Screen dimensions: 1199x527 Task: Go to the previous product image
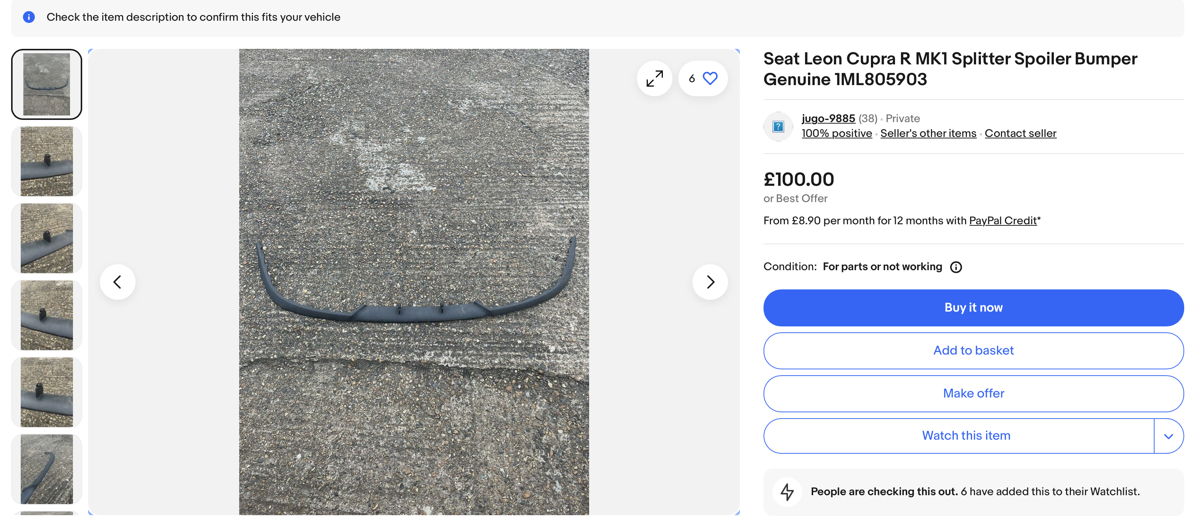118,282
